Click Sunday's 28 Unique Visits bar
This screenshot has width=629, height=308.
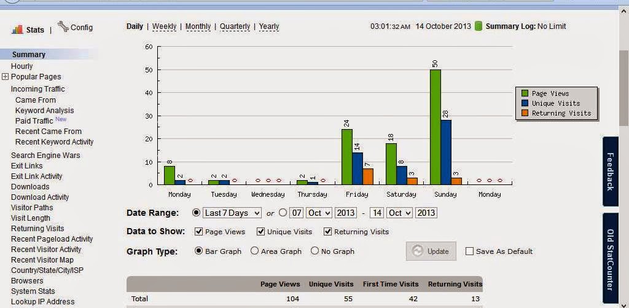click(x=446, y=152)
